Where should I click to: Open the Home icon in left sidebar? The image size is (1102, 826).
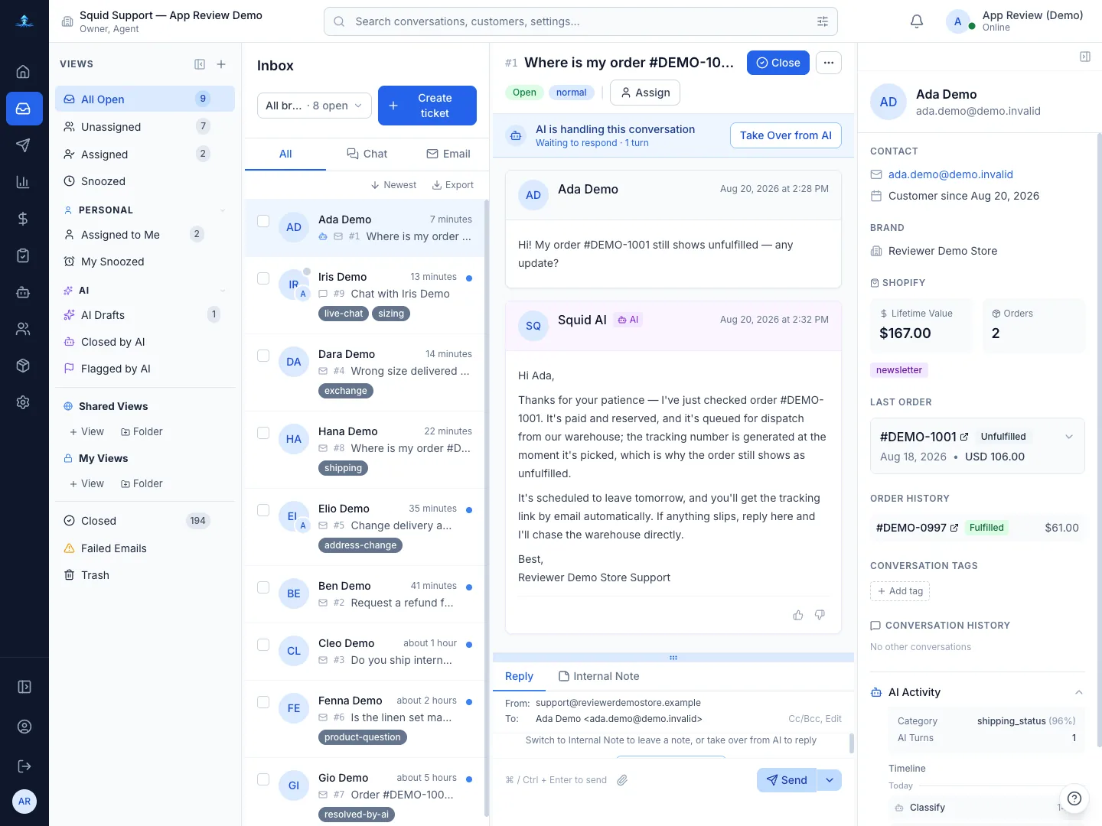[x=23, y=72]
